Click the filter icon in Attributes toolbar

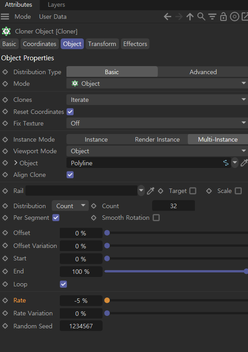[x=212, y=17]
